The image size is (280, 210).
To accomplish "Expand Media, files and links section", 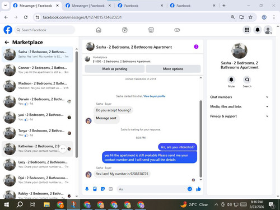I will pyautogui.click(x=240, y=106).
